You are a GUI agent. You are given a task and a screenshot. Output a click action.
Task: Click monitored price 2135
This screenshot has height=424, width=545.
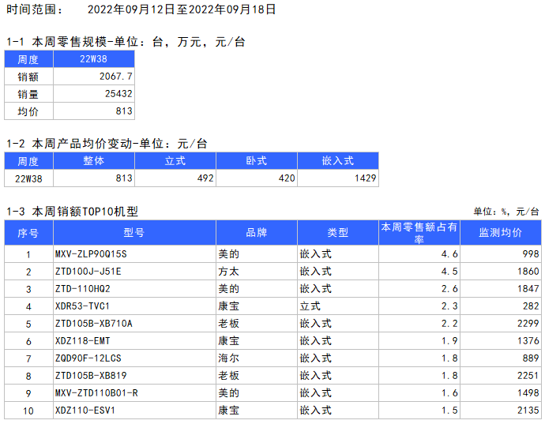coord(528,411)
